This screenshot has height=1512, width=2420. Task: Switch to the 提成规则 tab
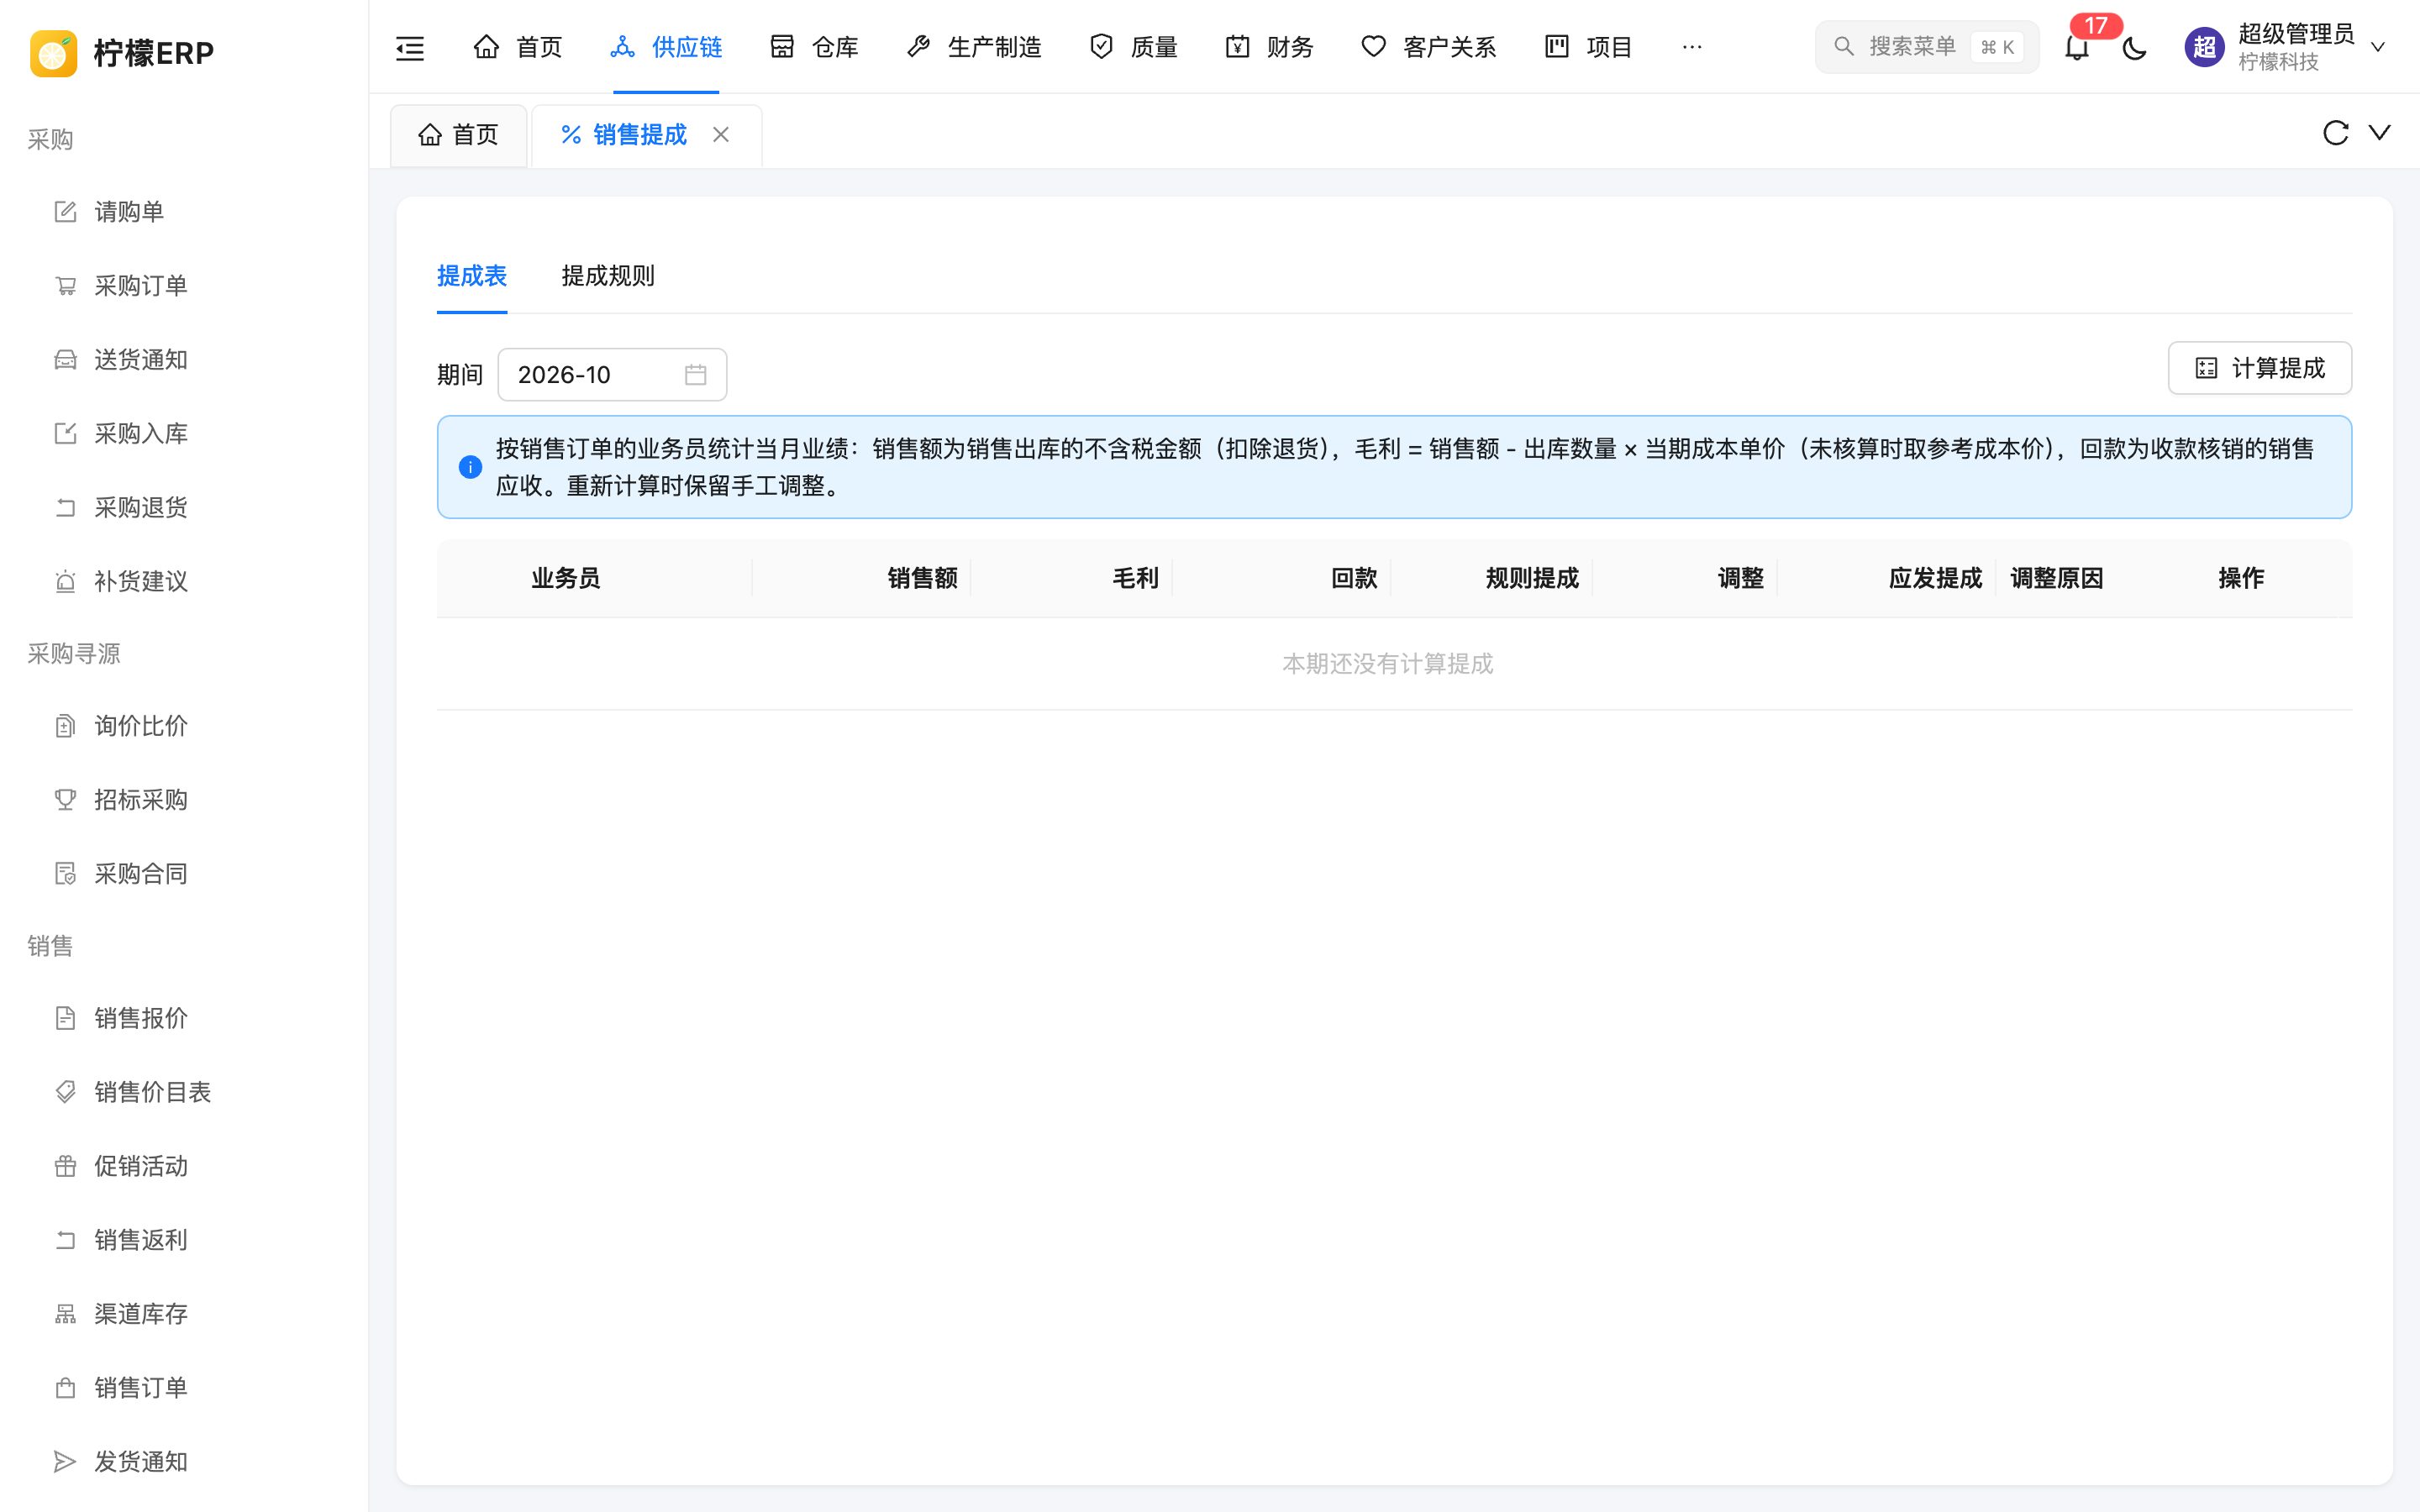[608, 276]
